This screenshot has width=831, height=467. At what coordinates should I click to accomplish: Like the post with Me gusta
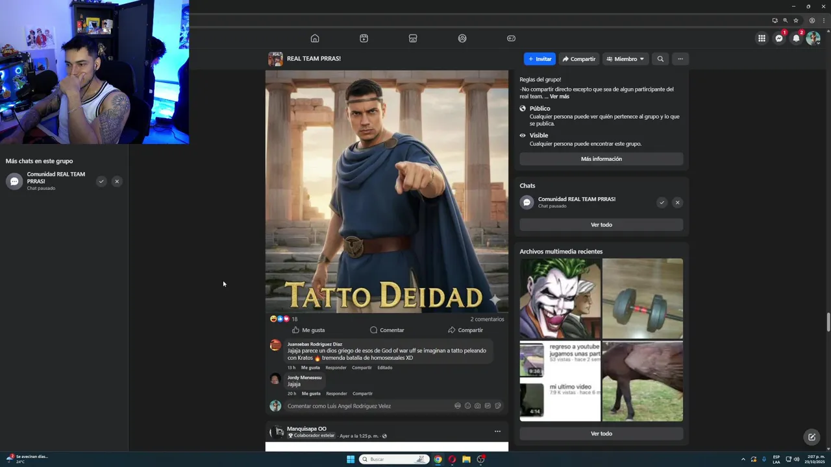(308, 330)
